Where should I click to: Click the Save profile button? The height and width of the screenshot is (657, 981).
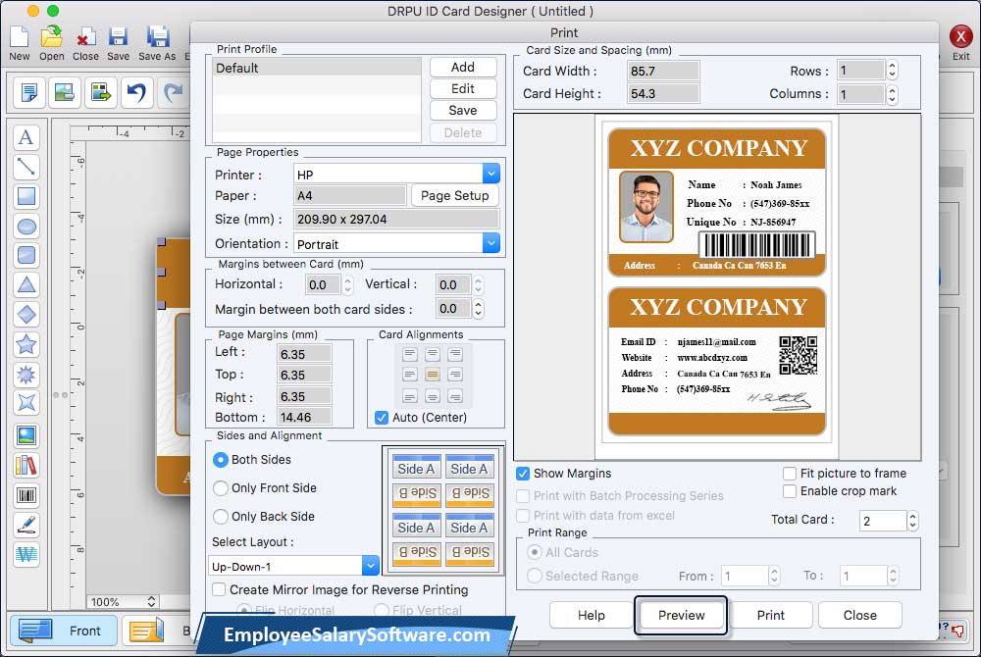[463, 111]
